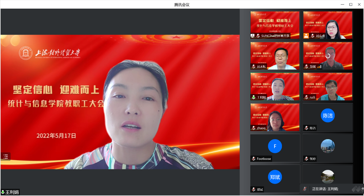Select 刘永辉's video thumbnail

pos(275,56)
